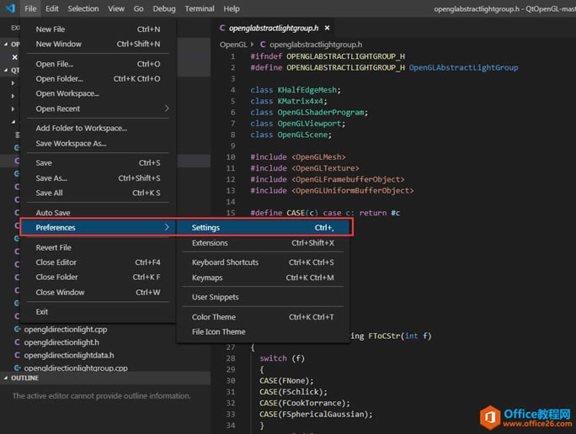The height and width of the screenshot is (434, 576).
Task: Open the Debug menu
Action: click(x=164, y=8)
